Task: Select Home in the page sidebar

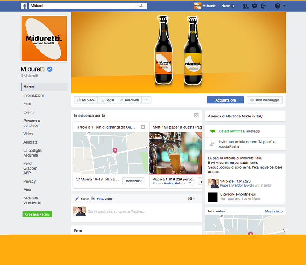Action: 44,87
